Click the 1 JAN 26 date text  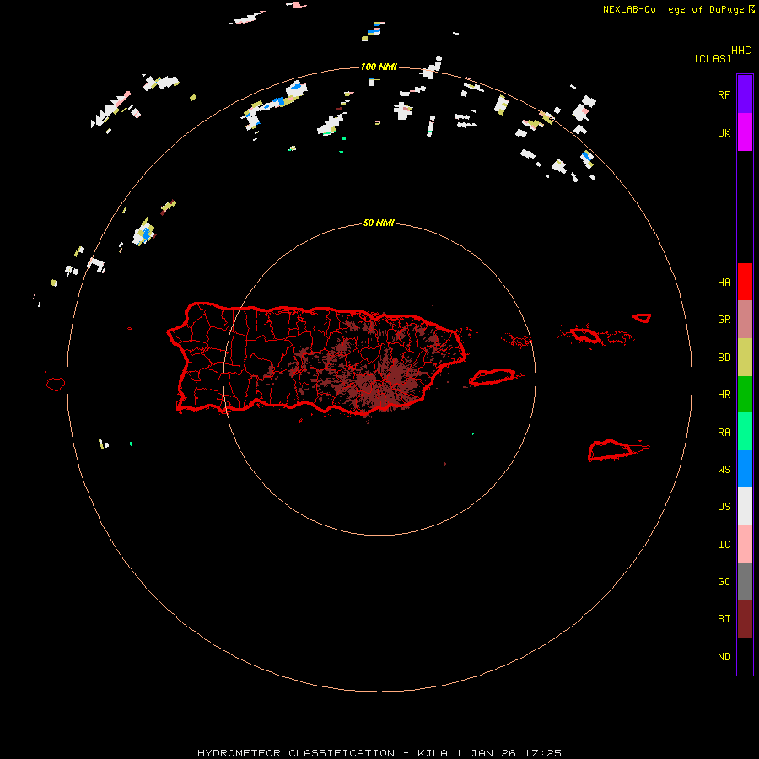click(x=487, y=753)
